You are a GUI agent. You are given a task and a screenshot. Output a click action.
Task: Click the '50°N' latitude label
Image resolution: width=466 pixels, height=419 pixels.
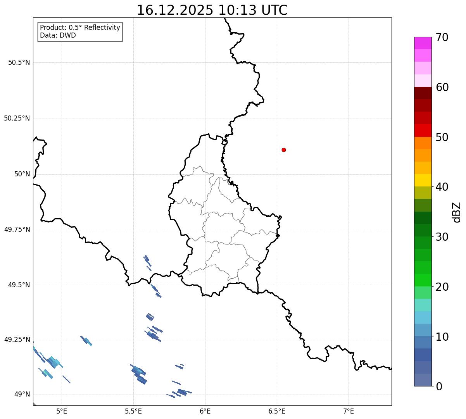coord(22,174)
